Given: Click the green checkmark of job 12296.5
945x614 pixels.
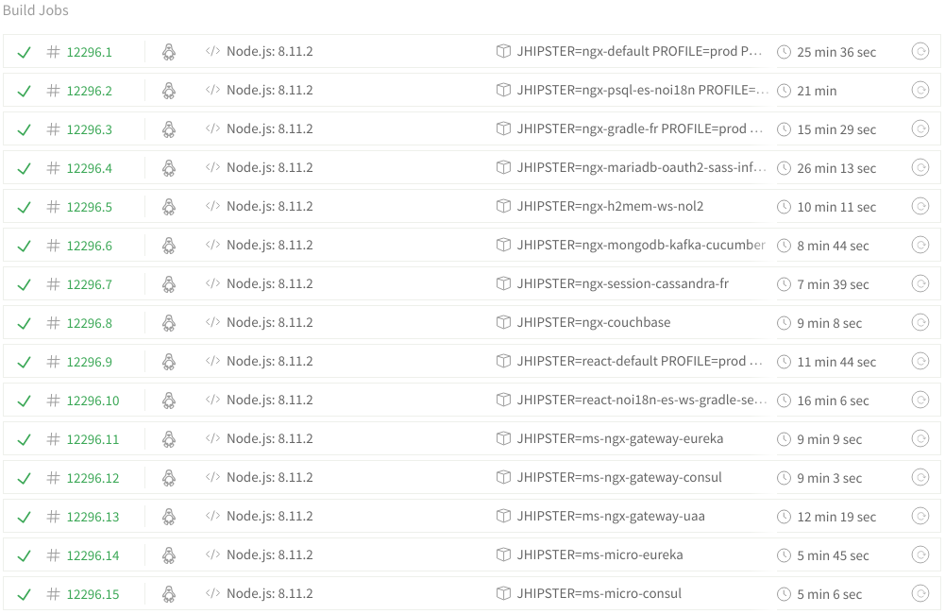Looking at the screenshot, I should point(25,207).
